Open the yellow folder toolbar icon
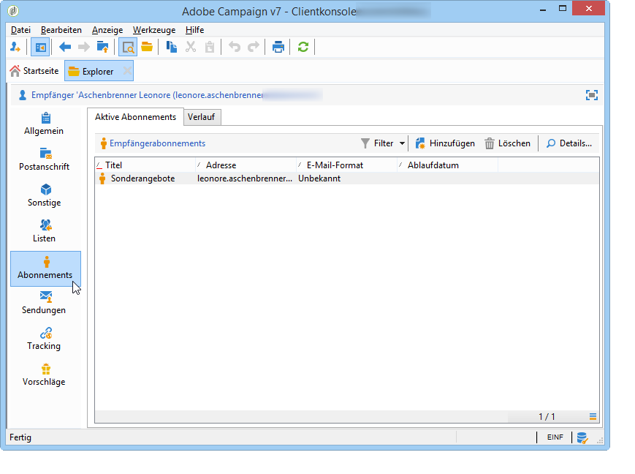Viewport: 635px width, 474px height. (147, 47)
